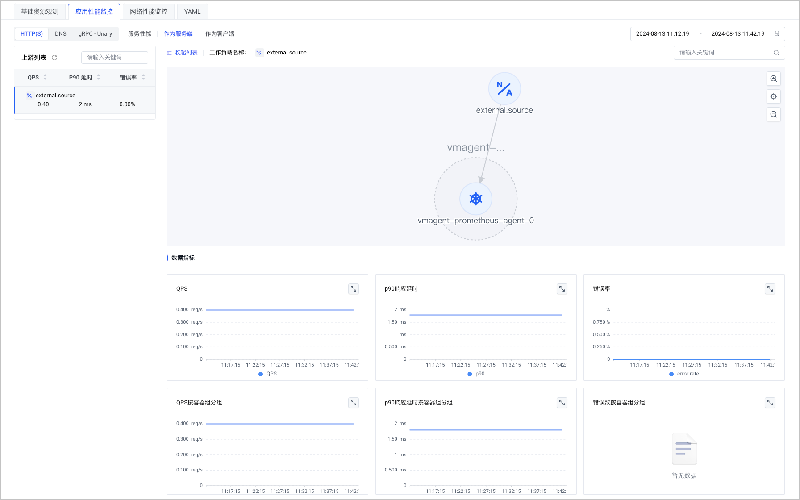Expand the 错误数按容器组分组 chart

tap(770, 403)
